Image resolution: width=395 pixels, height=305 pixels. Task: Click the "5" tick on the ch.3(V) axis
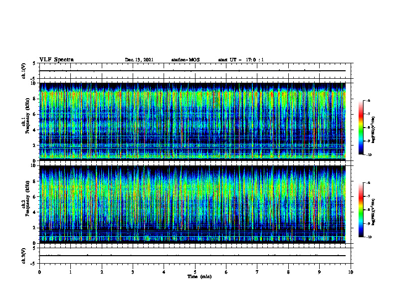click(x=34, y=248)
